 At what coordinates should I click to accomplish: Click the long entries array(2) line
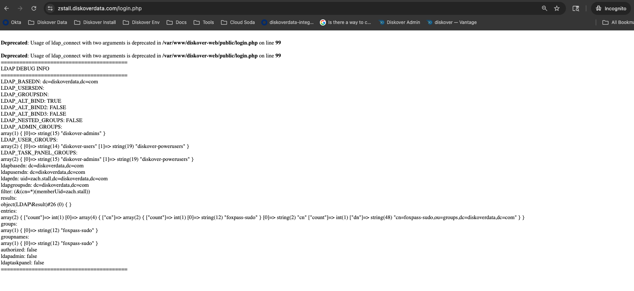click(x=263, y=217)
